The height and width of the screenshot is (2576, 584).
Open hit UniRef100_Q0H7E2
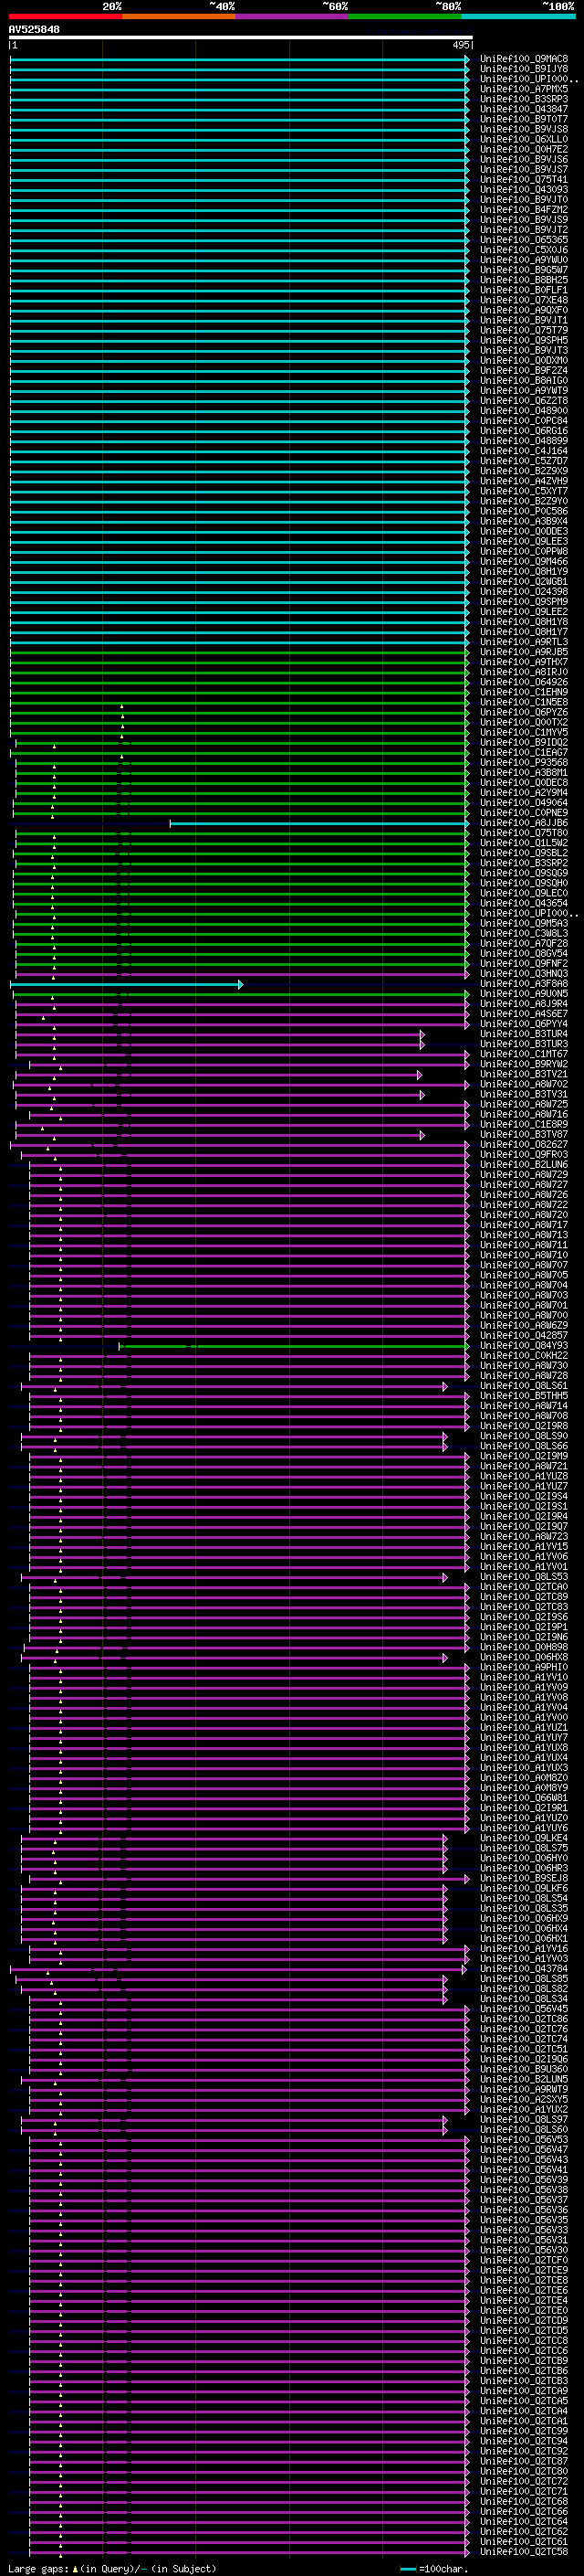524,149
